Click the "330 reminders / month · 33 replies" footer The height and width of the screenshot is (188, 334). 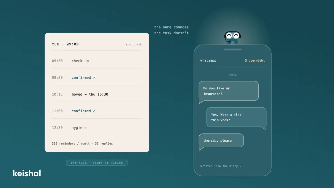click(x=82, y=143)
